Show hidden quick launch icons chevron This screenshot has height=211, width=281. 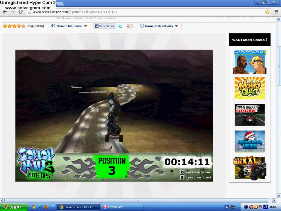click(53, 206)
